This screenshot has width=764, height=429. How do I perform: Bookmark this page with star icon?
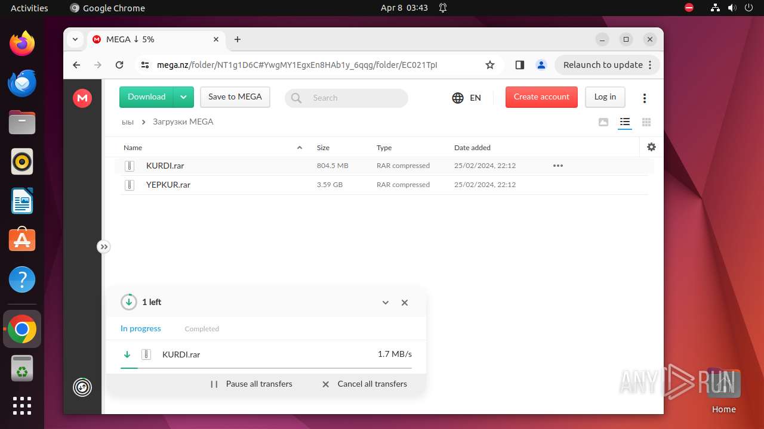[490, 65]
